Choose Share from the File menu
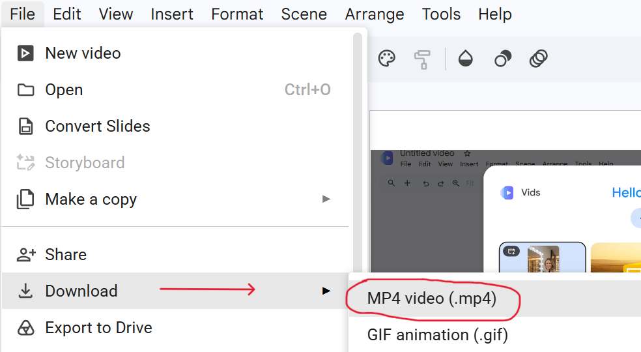Screen dimensions: 641x352 176,255
